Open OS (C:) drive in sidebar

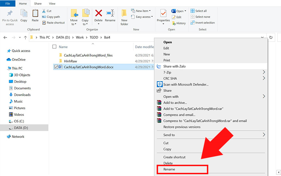[x=16, y=121]
